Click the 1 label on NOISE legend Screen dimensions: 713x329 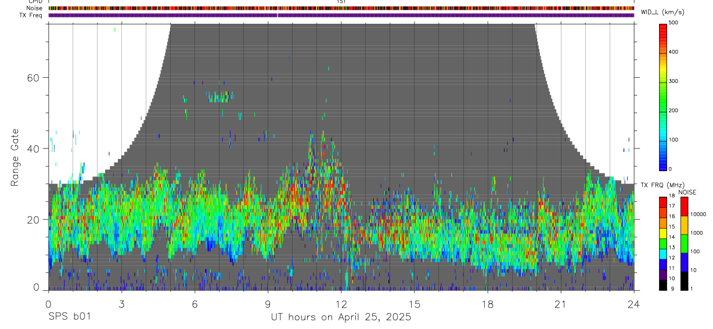click(x=692, y=288)
